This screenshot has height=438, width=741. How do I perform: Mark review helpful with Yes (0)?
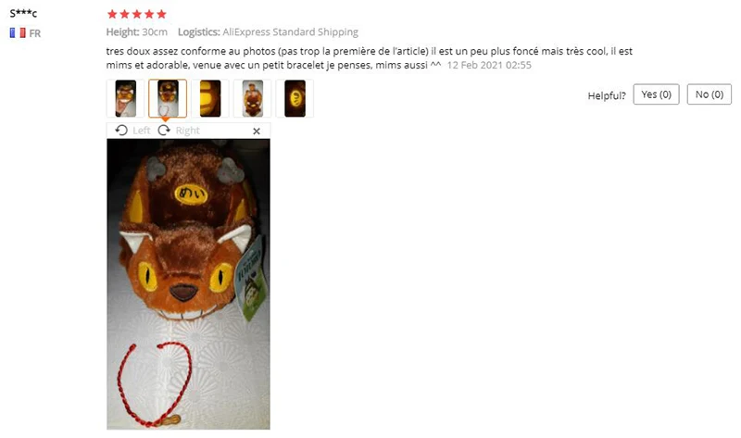(656, 94)
